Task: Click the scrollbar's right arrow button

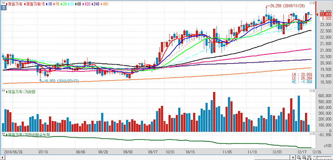Action: (293, 157)
